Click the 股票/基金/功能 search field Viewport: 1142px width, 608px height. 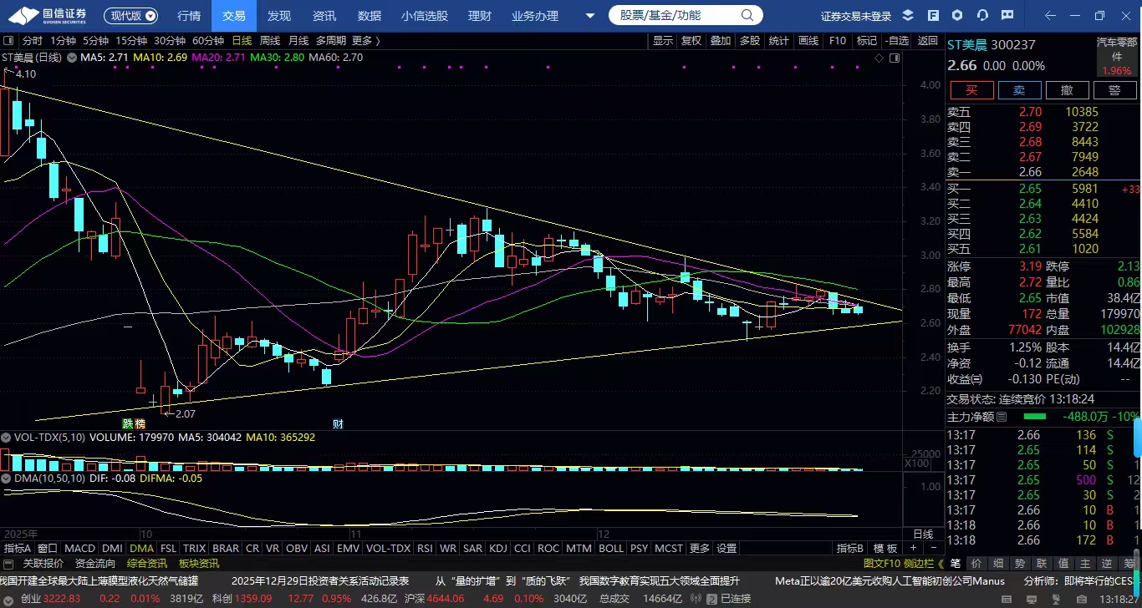point(686,16)
